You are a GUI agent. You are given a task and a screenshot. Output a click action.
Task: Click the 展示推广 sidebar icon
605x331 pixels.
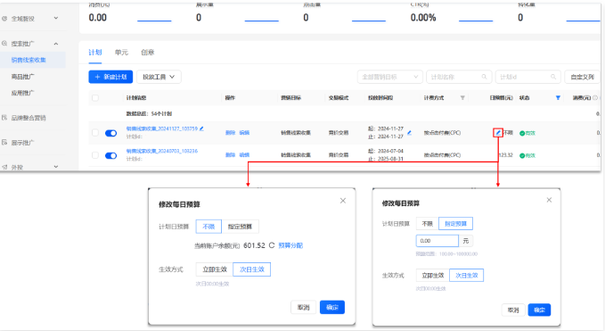tap(4, 143)
